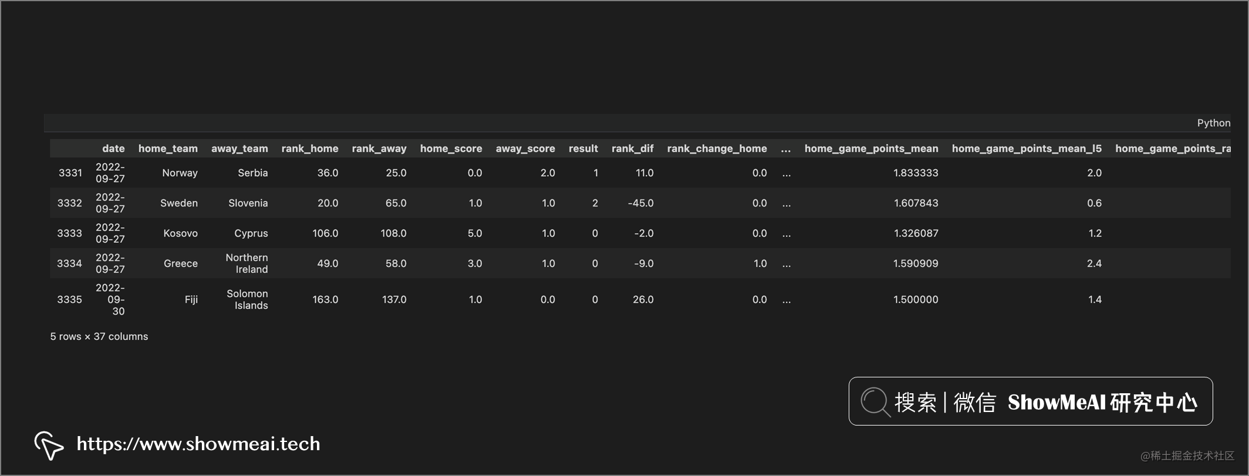Image resolution: width=1249 pixels, height=476 pixels.
Task: Select the away_team column header
Action: pos(239,148)
